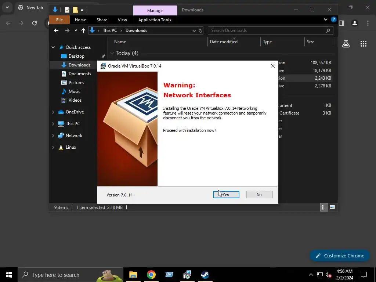Confirm installation with the Yes button
Image resolution: width=376 pixels, height=282 pixels.
click(x=226, y=195)
